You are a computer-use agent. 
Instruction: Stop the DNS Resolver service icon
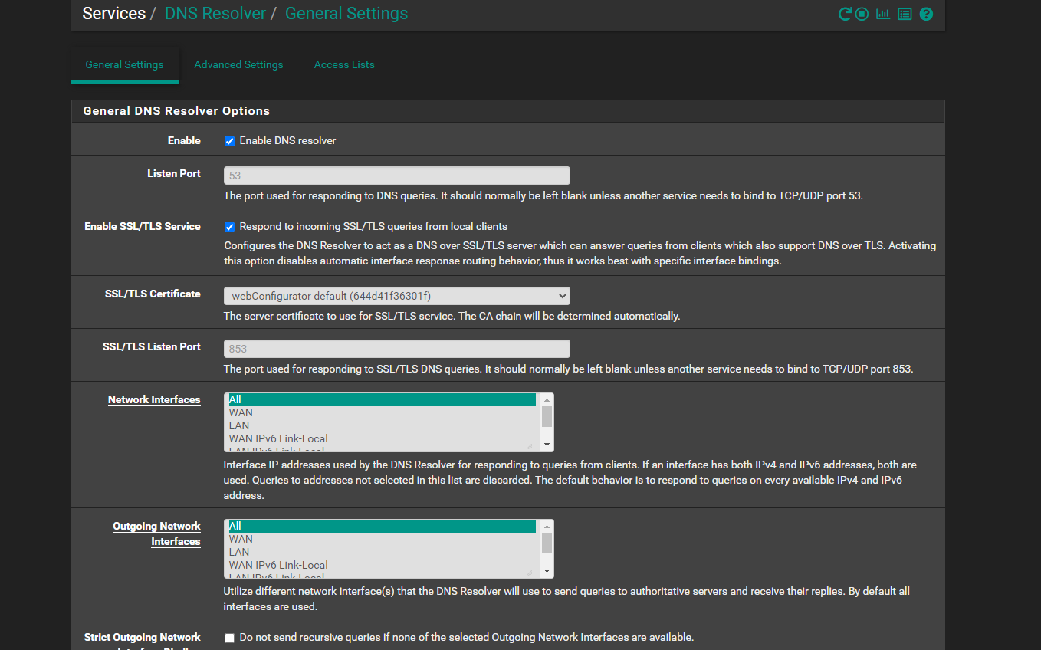pos(862,14)
